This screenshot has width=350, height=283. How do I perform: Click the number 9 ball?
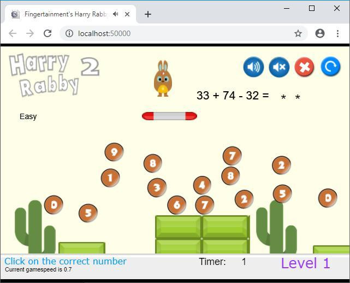(114, 152)
